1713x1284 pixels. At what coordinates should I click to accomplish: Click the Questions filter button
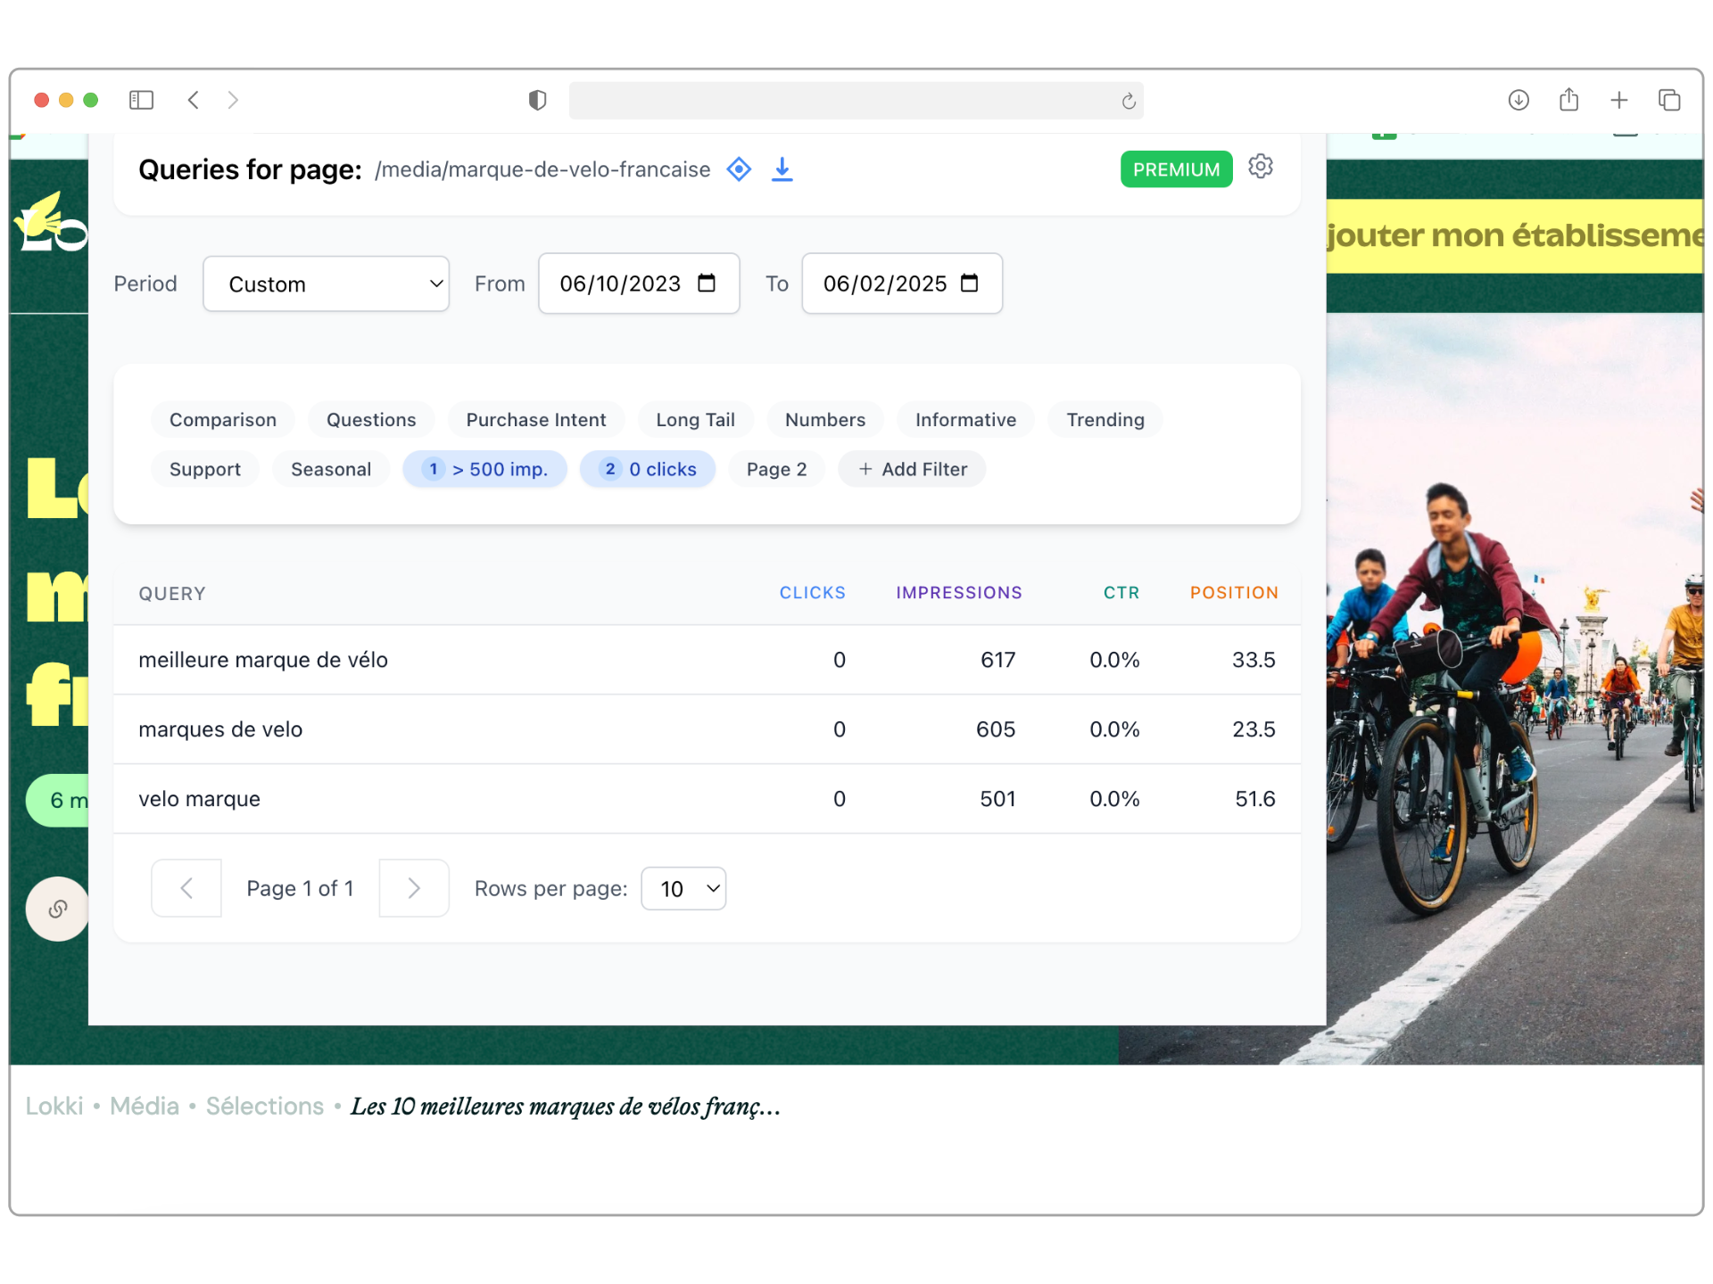[371, 419]
